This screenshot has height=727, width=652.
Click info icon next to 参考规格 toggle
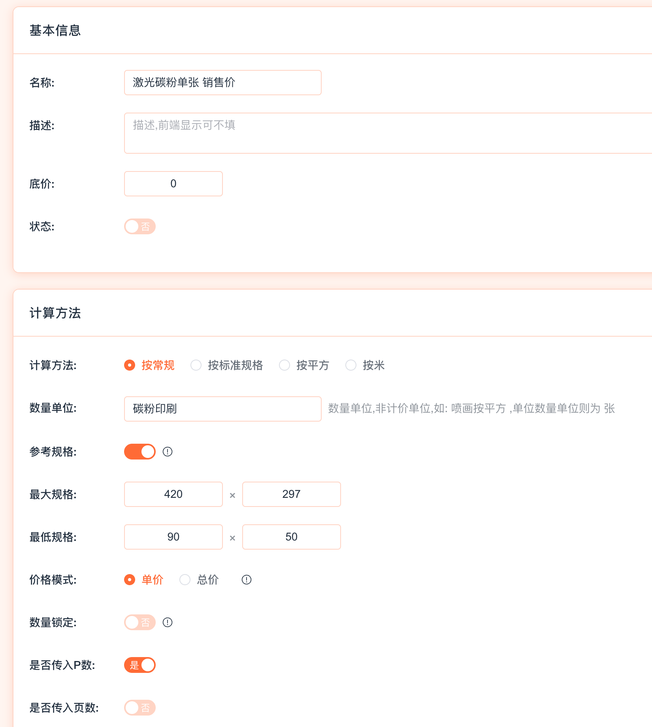[x=168, y=452]
